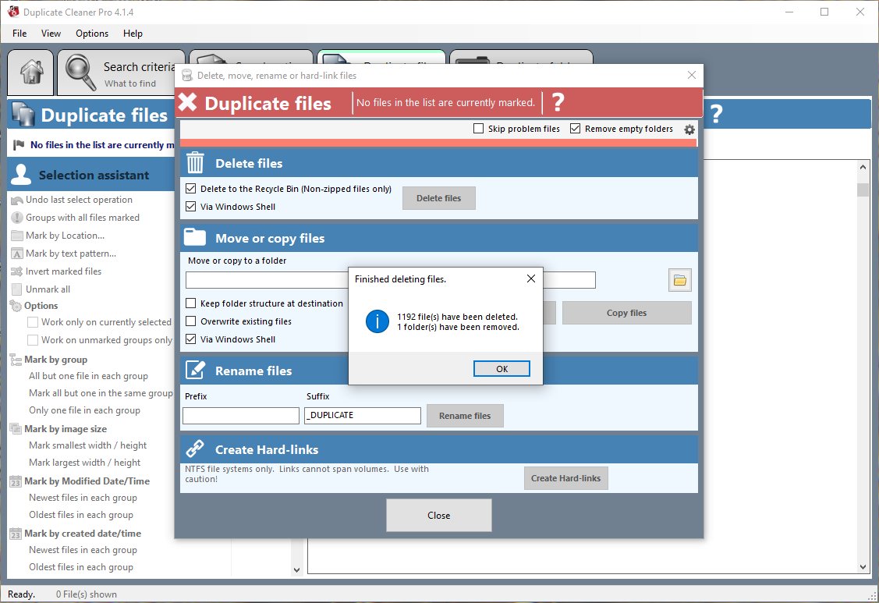The image size is (879, 603).
Task: Click the folder icon beside Move or copy files
Action: [194, 237]
